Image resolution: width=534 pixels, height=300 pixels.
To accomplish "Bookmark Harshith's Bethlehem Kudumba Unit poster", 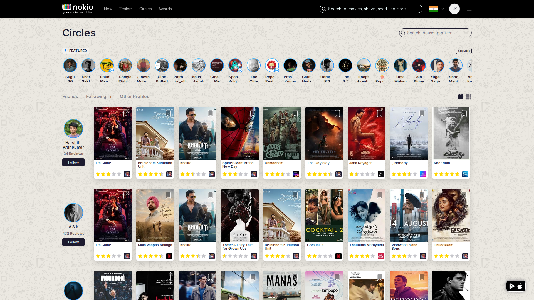I will pos(168,113).
